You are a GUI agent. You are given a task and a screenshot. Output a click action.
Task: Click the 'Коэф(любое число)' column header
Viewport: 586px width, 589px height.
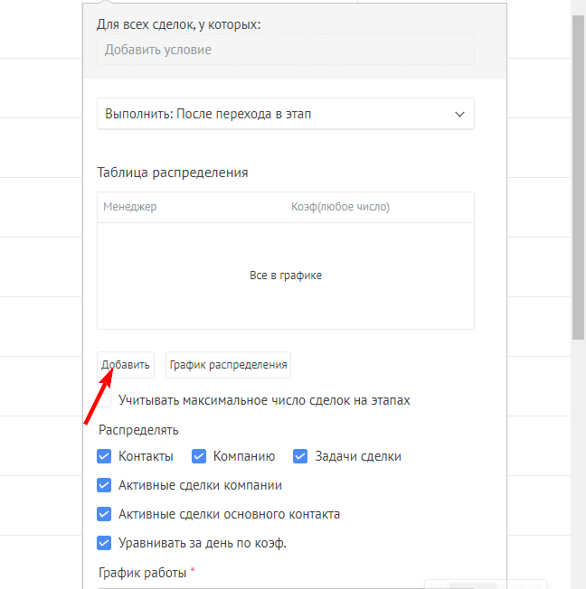pyautogui.click(x=340, y=207)
